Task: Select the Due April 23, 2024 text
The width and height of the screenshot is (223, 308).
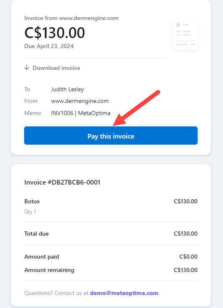Action: pos(49,46)
